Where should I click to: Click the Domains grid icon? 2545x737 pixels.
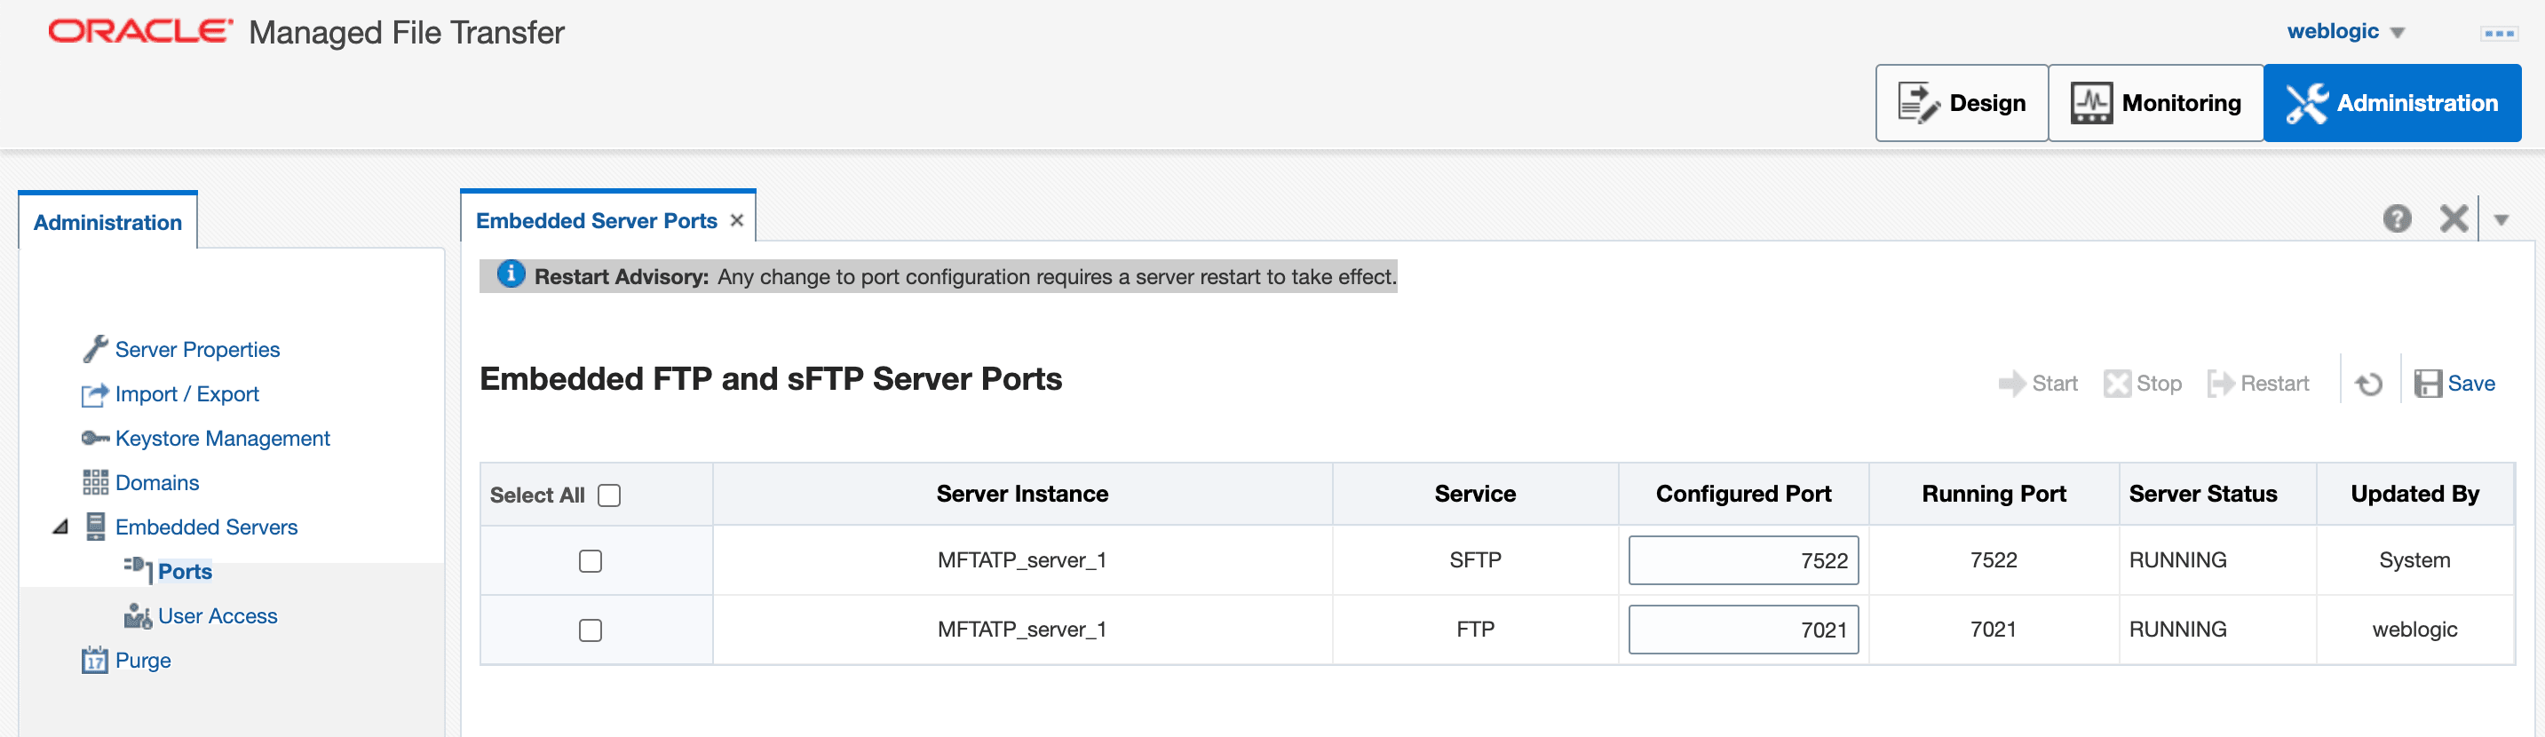[95, 482]
